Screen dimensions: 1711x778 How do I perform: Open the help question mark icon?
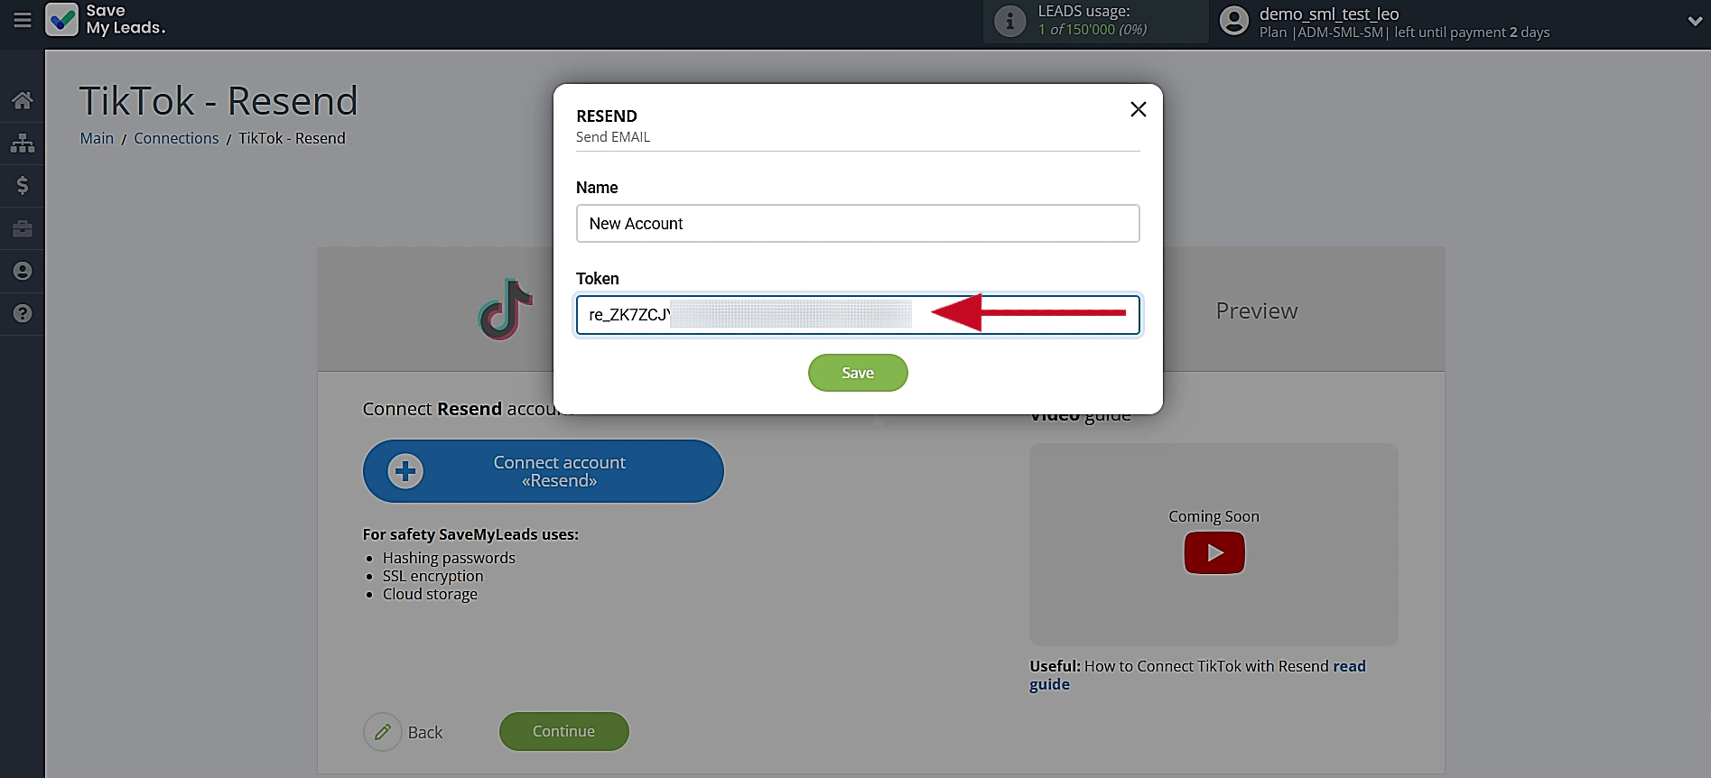[23, 313]
